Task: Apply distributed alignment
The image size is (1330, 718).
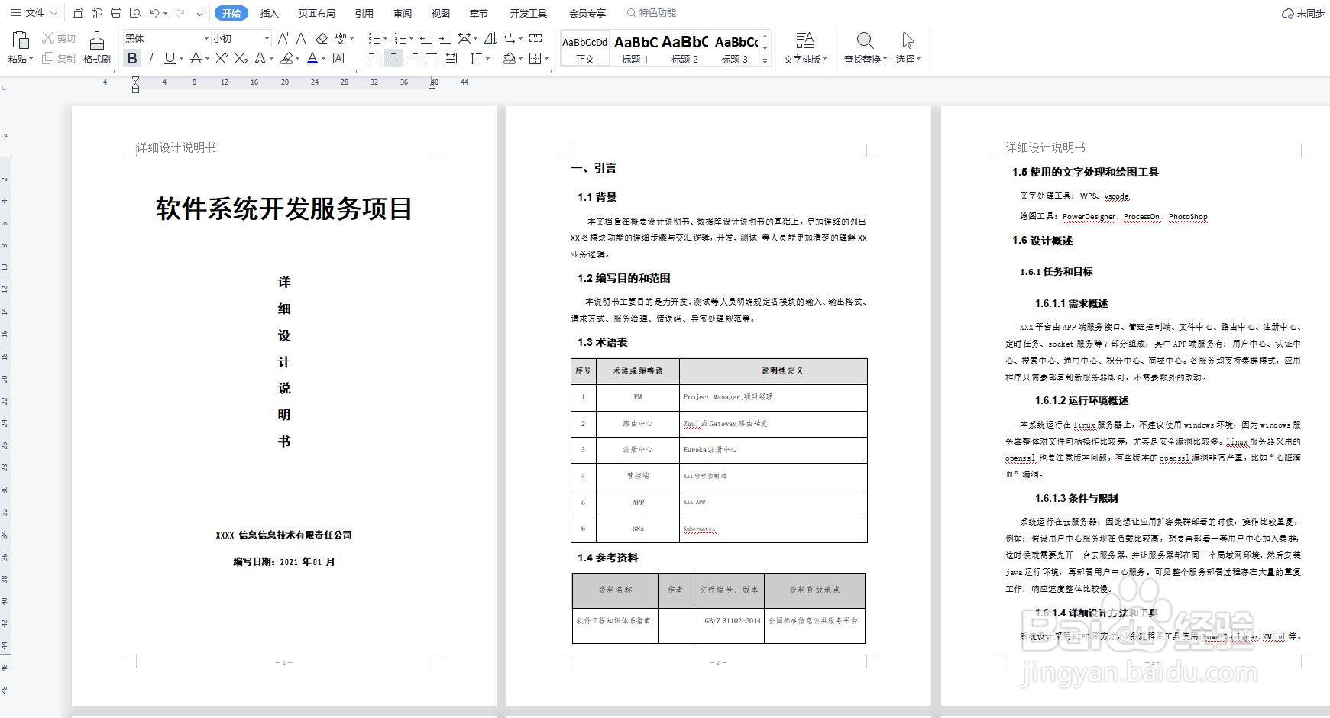Action: (451, 58)
